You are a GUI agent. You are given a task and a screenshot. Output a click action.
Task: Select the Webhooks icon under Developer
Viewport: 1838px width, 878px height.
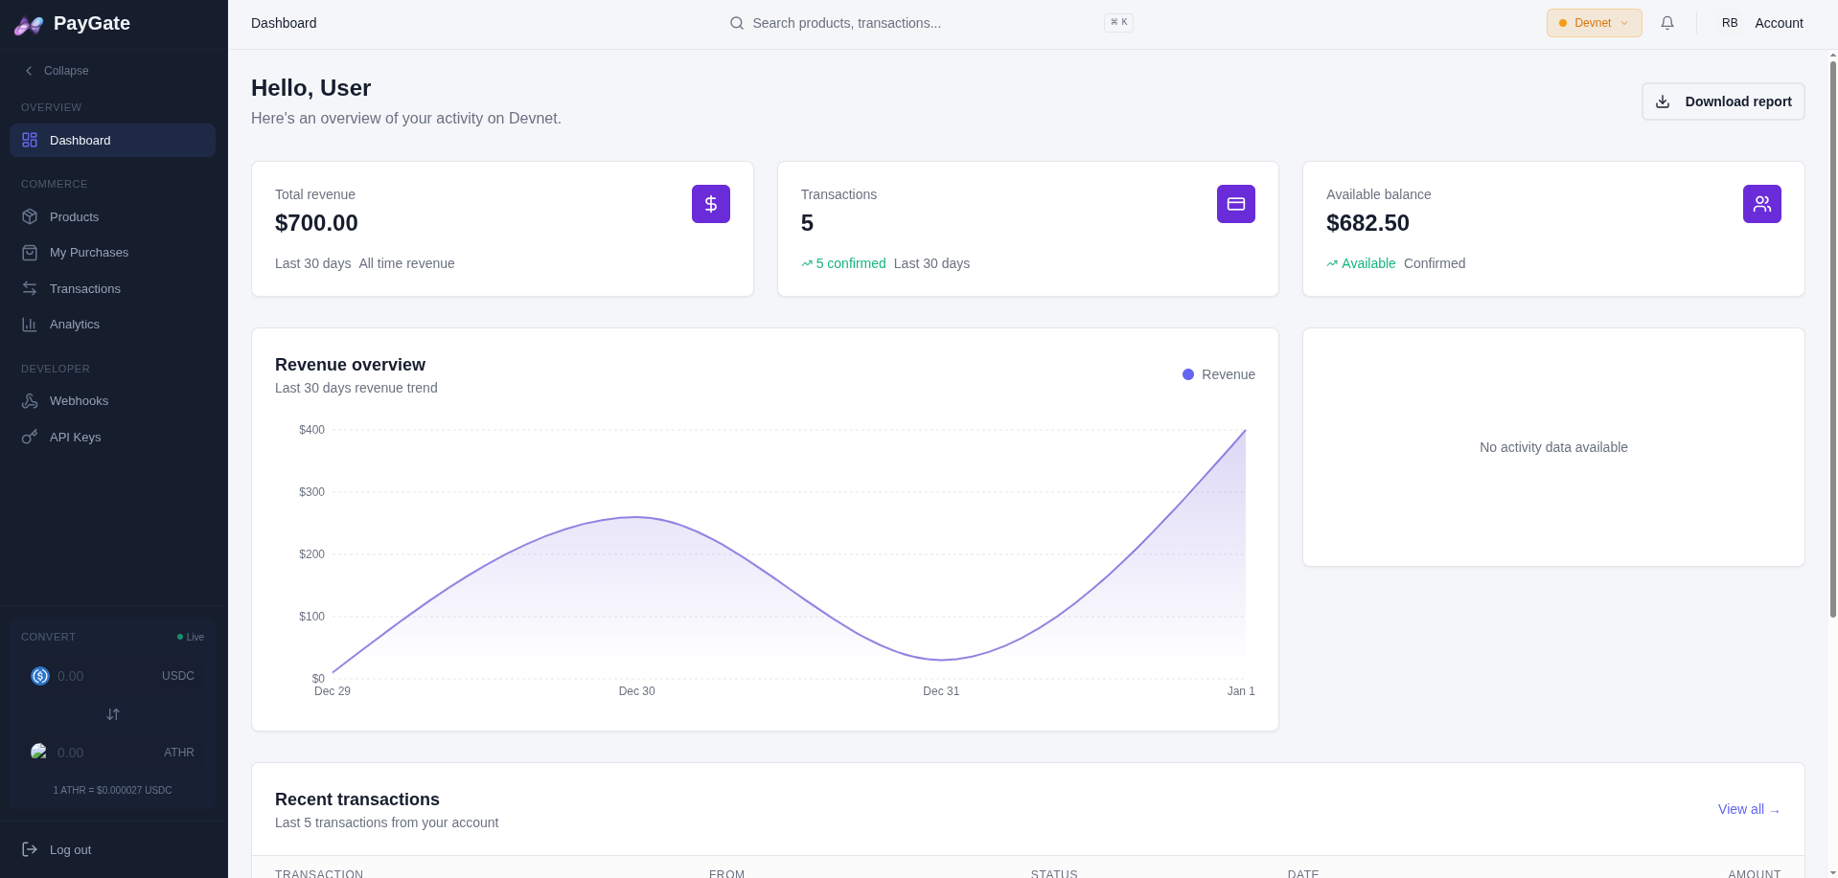point(30,400)
